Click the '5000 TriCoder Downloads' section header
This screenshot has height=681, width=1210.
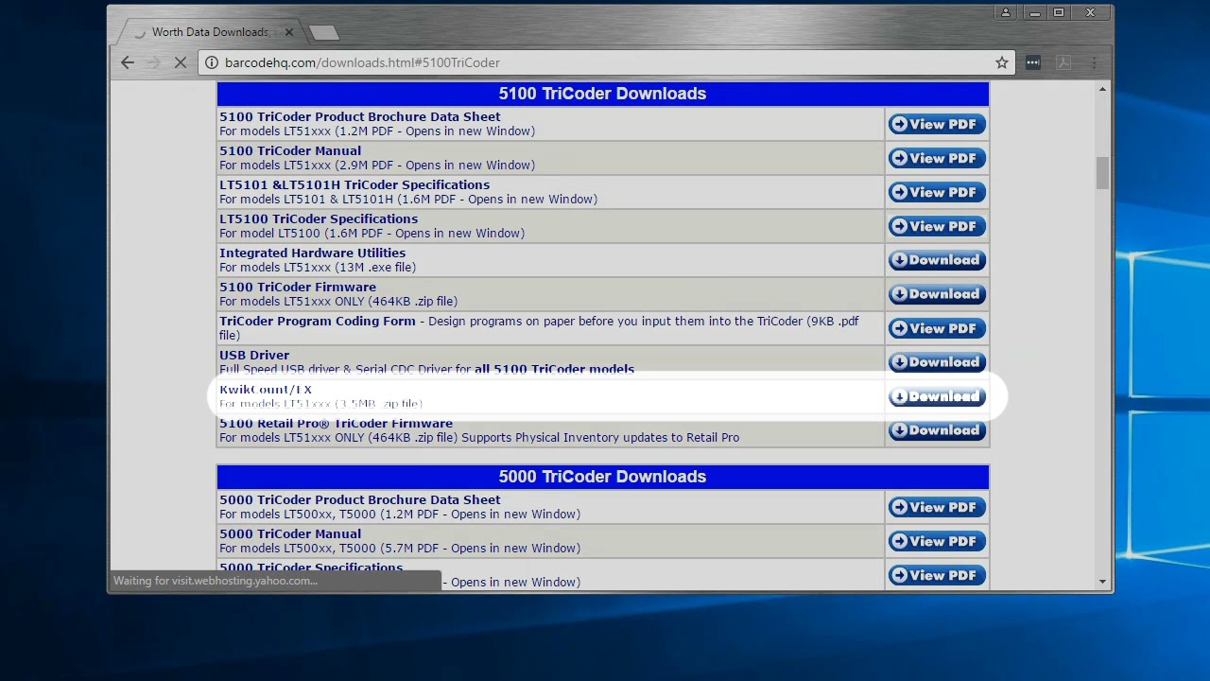(x=602, y=477)
